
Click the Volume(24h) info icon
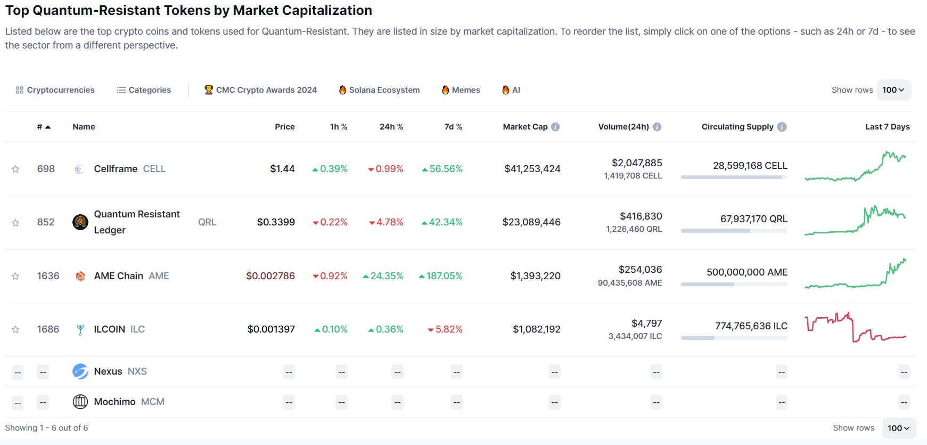657,127
